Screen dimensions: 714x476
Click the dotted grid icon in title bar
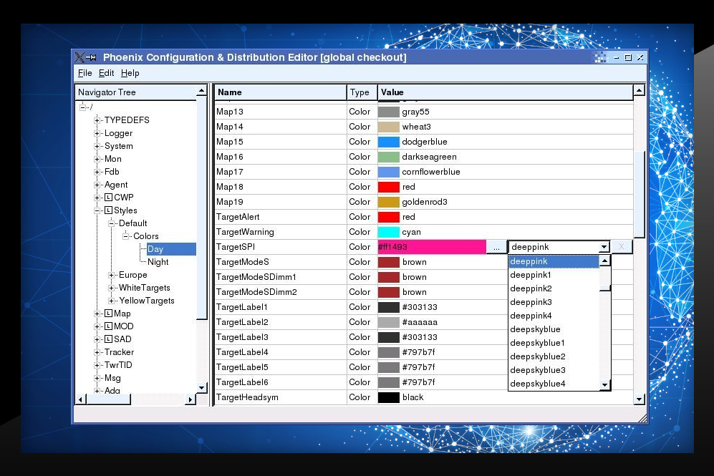600,57
